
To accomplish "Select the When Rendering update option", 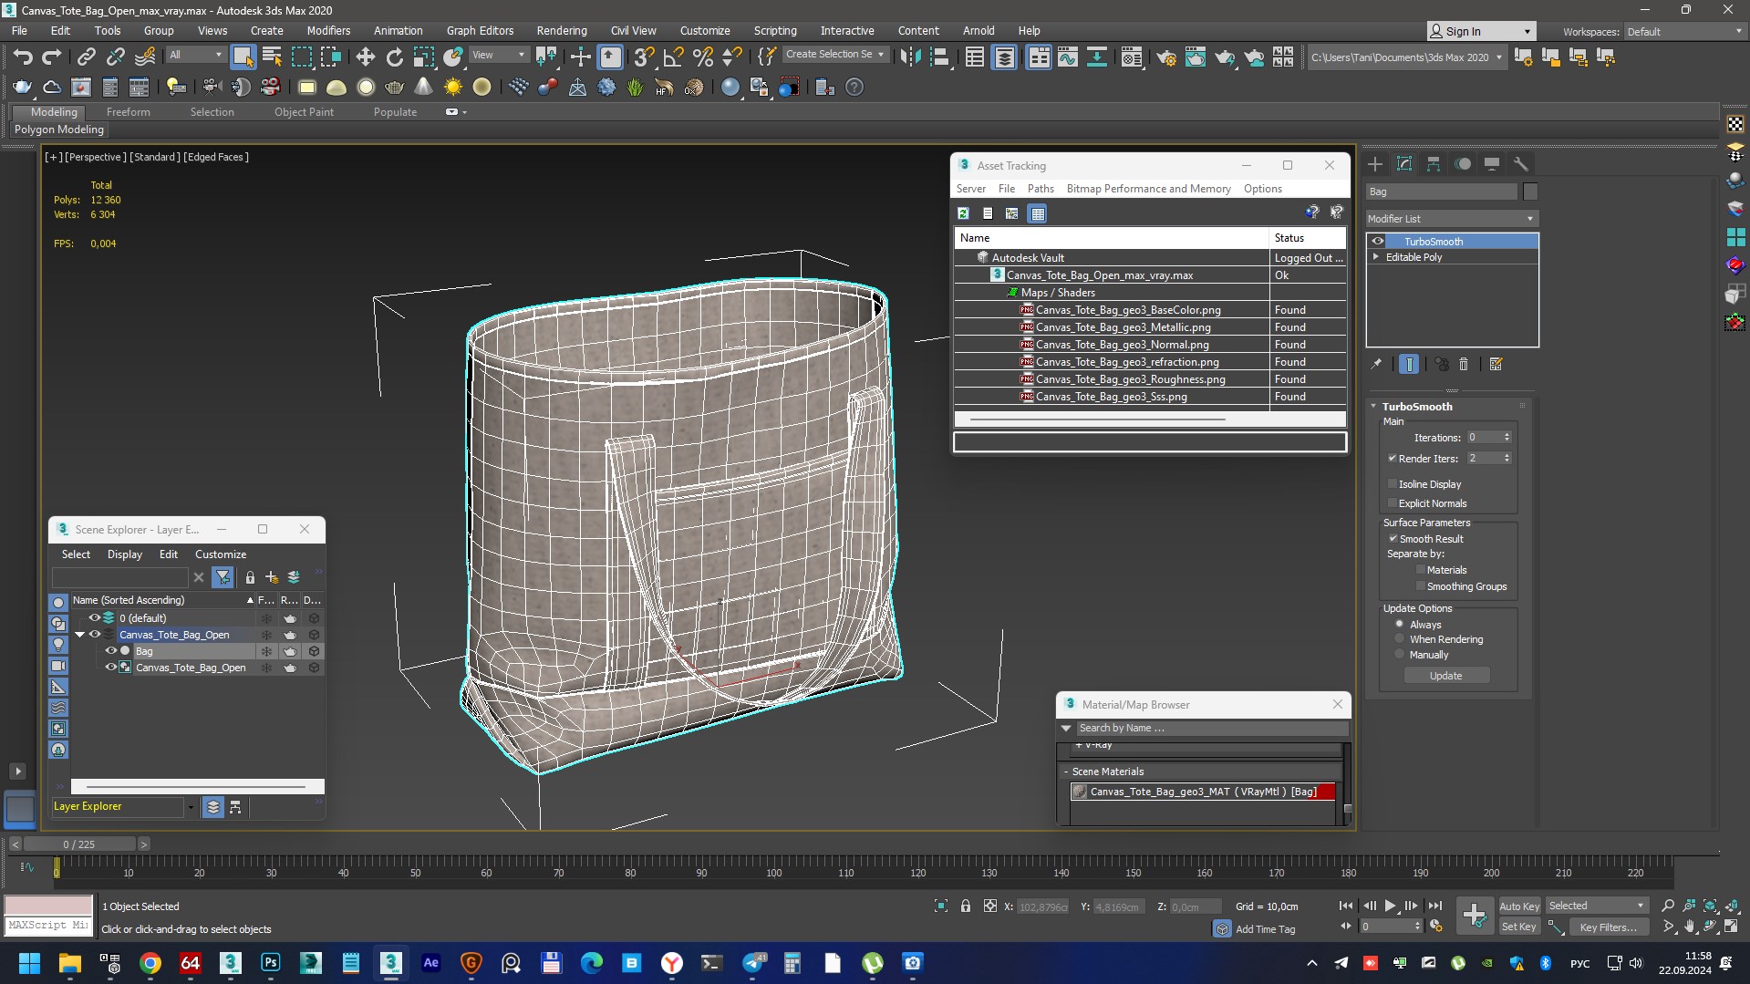I will tap(1400, 639).
